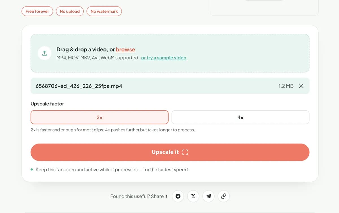The height and width of the screenshot is (213, 339).
Task: Share on Facebook
Action: tap(178, 196)
